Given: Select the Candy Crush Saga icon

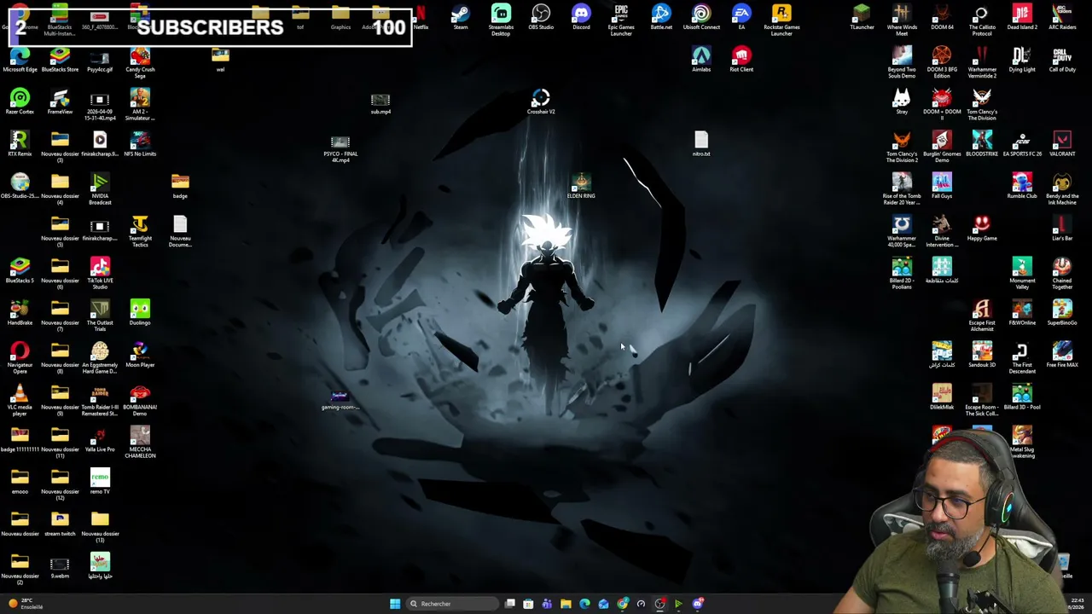Looking at the screenshot, I should [x=140, y=62].
